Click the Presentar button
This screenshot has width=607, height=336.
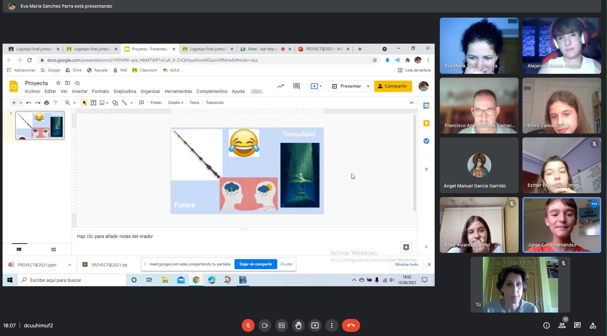(x=347, y=86)
